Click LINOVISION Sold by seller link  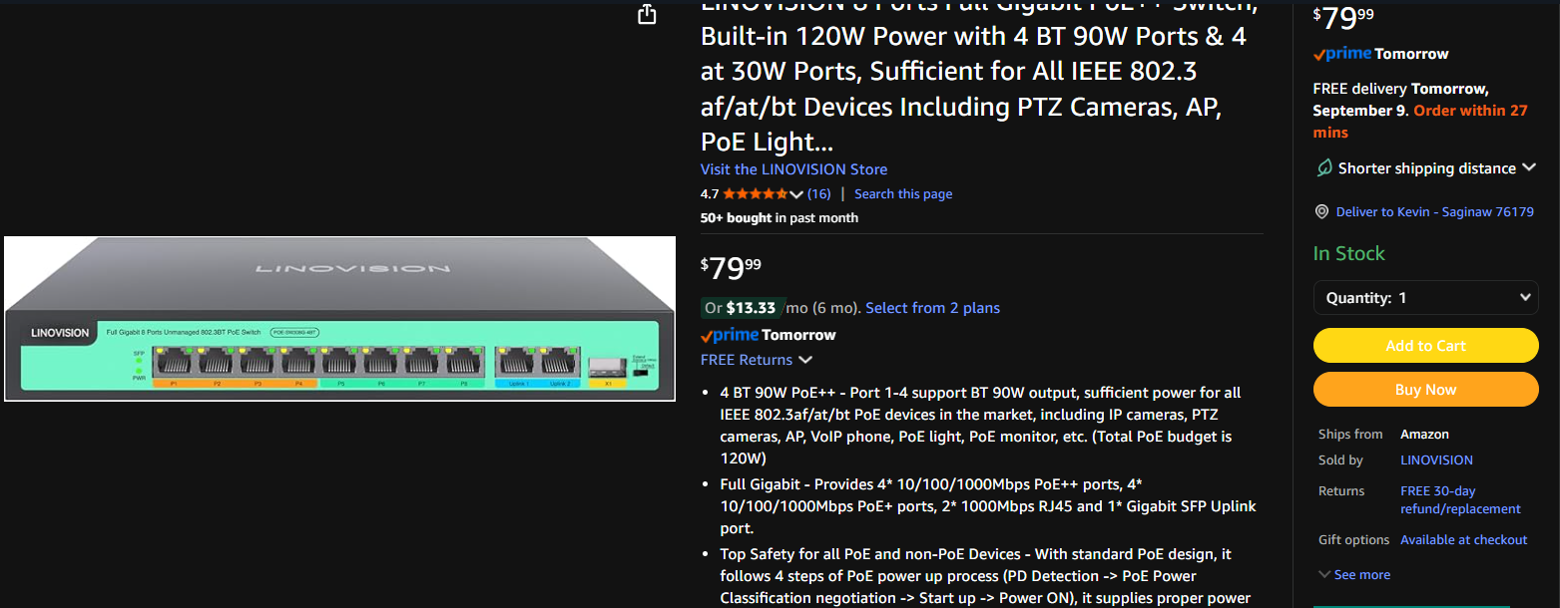tap(1436, 460)
